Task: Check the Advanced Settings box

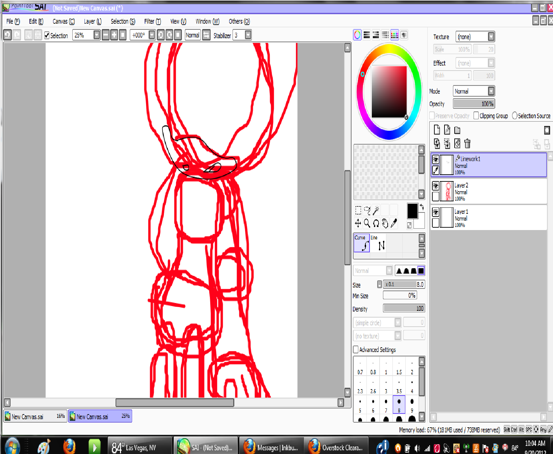Action: [x=356, y=350]
